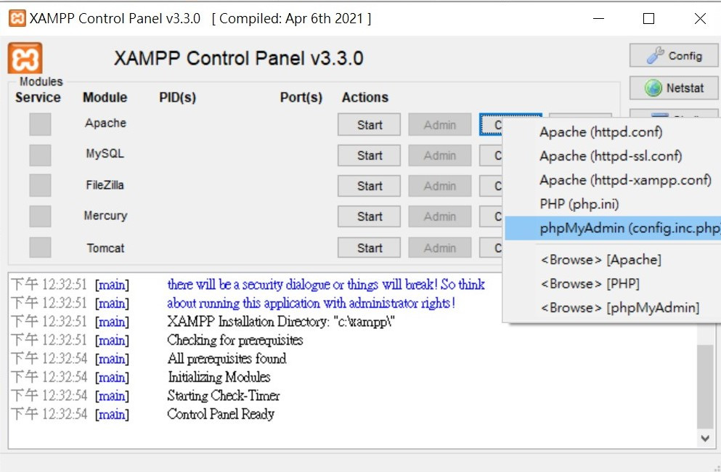Click the log panel scrollbar thumb
The width and height of the screenshot is (721, 472).
pyautogui.click(x=705, y=386)
